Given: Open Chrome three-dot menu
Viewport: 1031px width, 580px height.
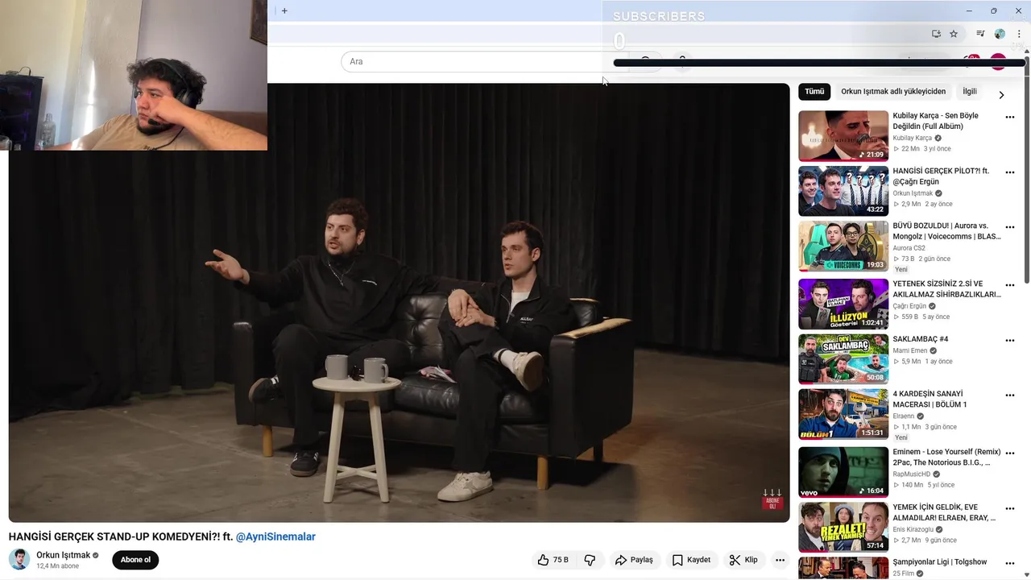Looking at the screenshot, I should (x=1019, y=34).
